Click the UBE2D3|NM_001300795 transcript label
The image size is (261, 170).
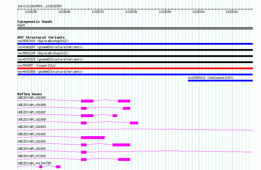point(34,163)
